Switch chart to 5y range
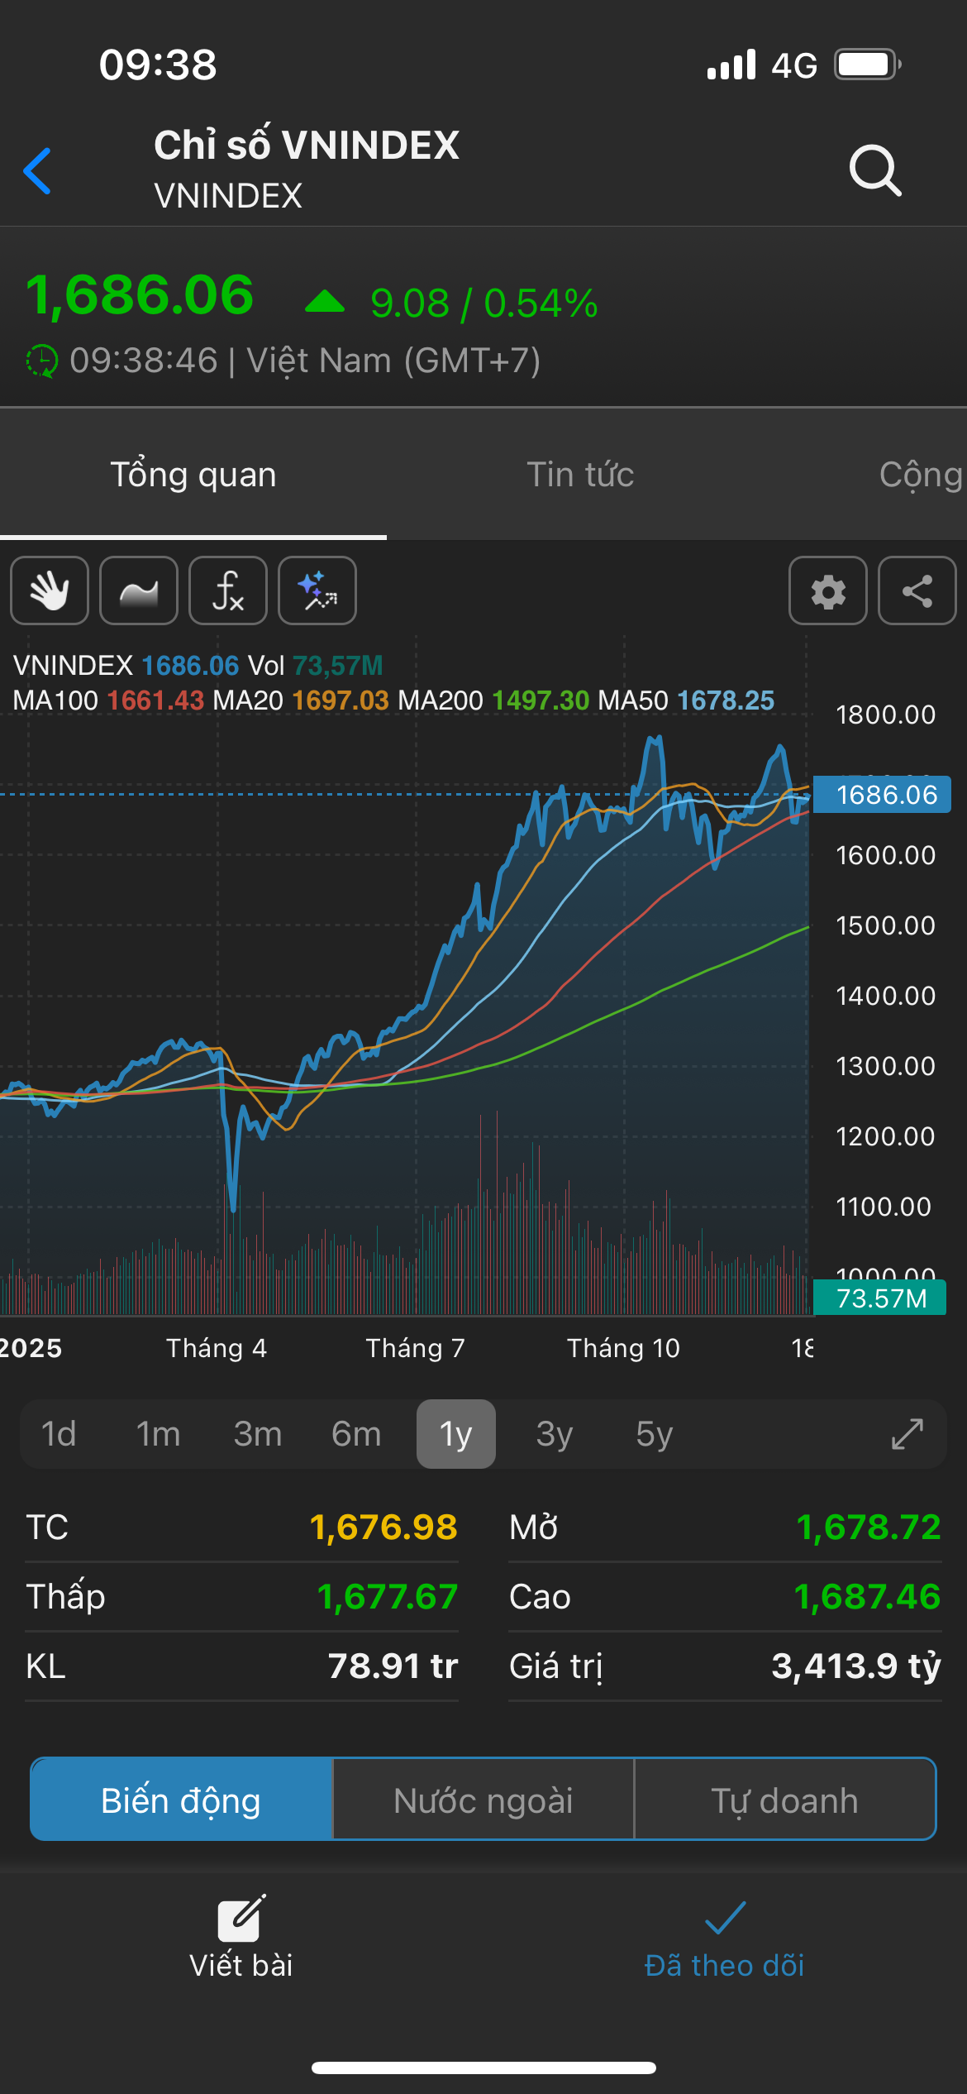 [654, 1434]
